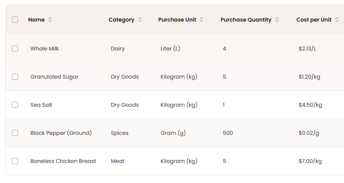Tick the Granulated Sugar checkbox

pos(15,77)
